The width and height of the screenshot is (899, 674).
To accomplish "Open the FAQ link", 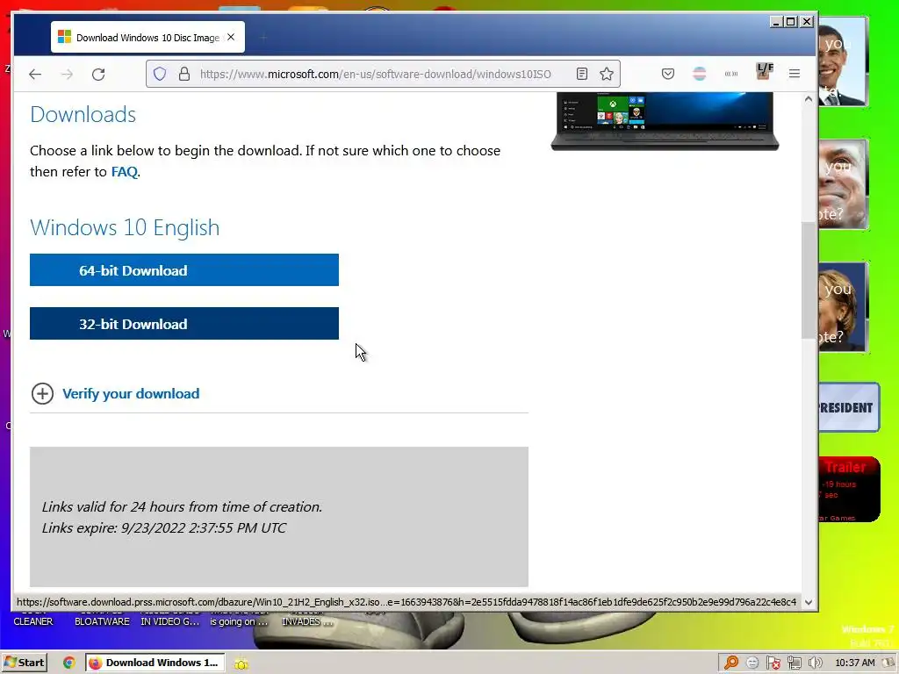I will click(124, 172).
